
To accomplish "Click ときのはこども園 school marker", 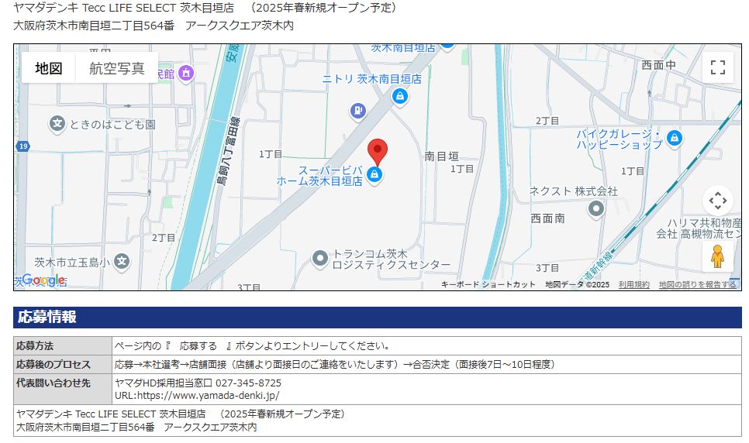I will coord(57,124).
